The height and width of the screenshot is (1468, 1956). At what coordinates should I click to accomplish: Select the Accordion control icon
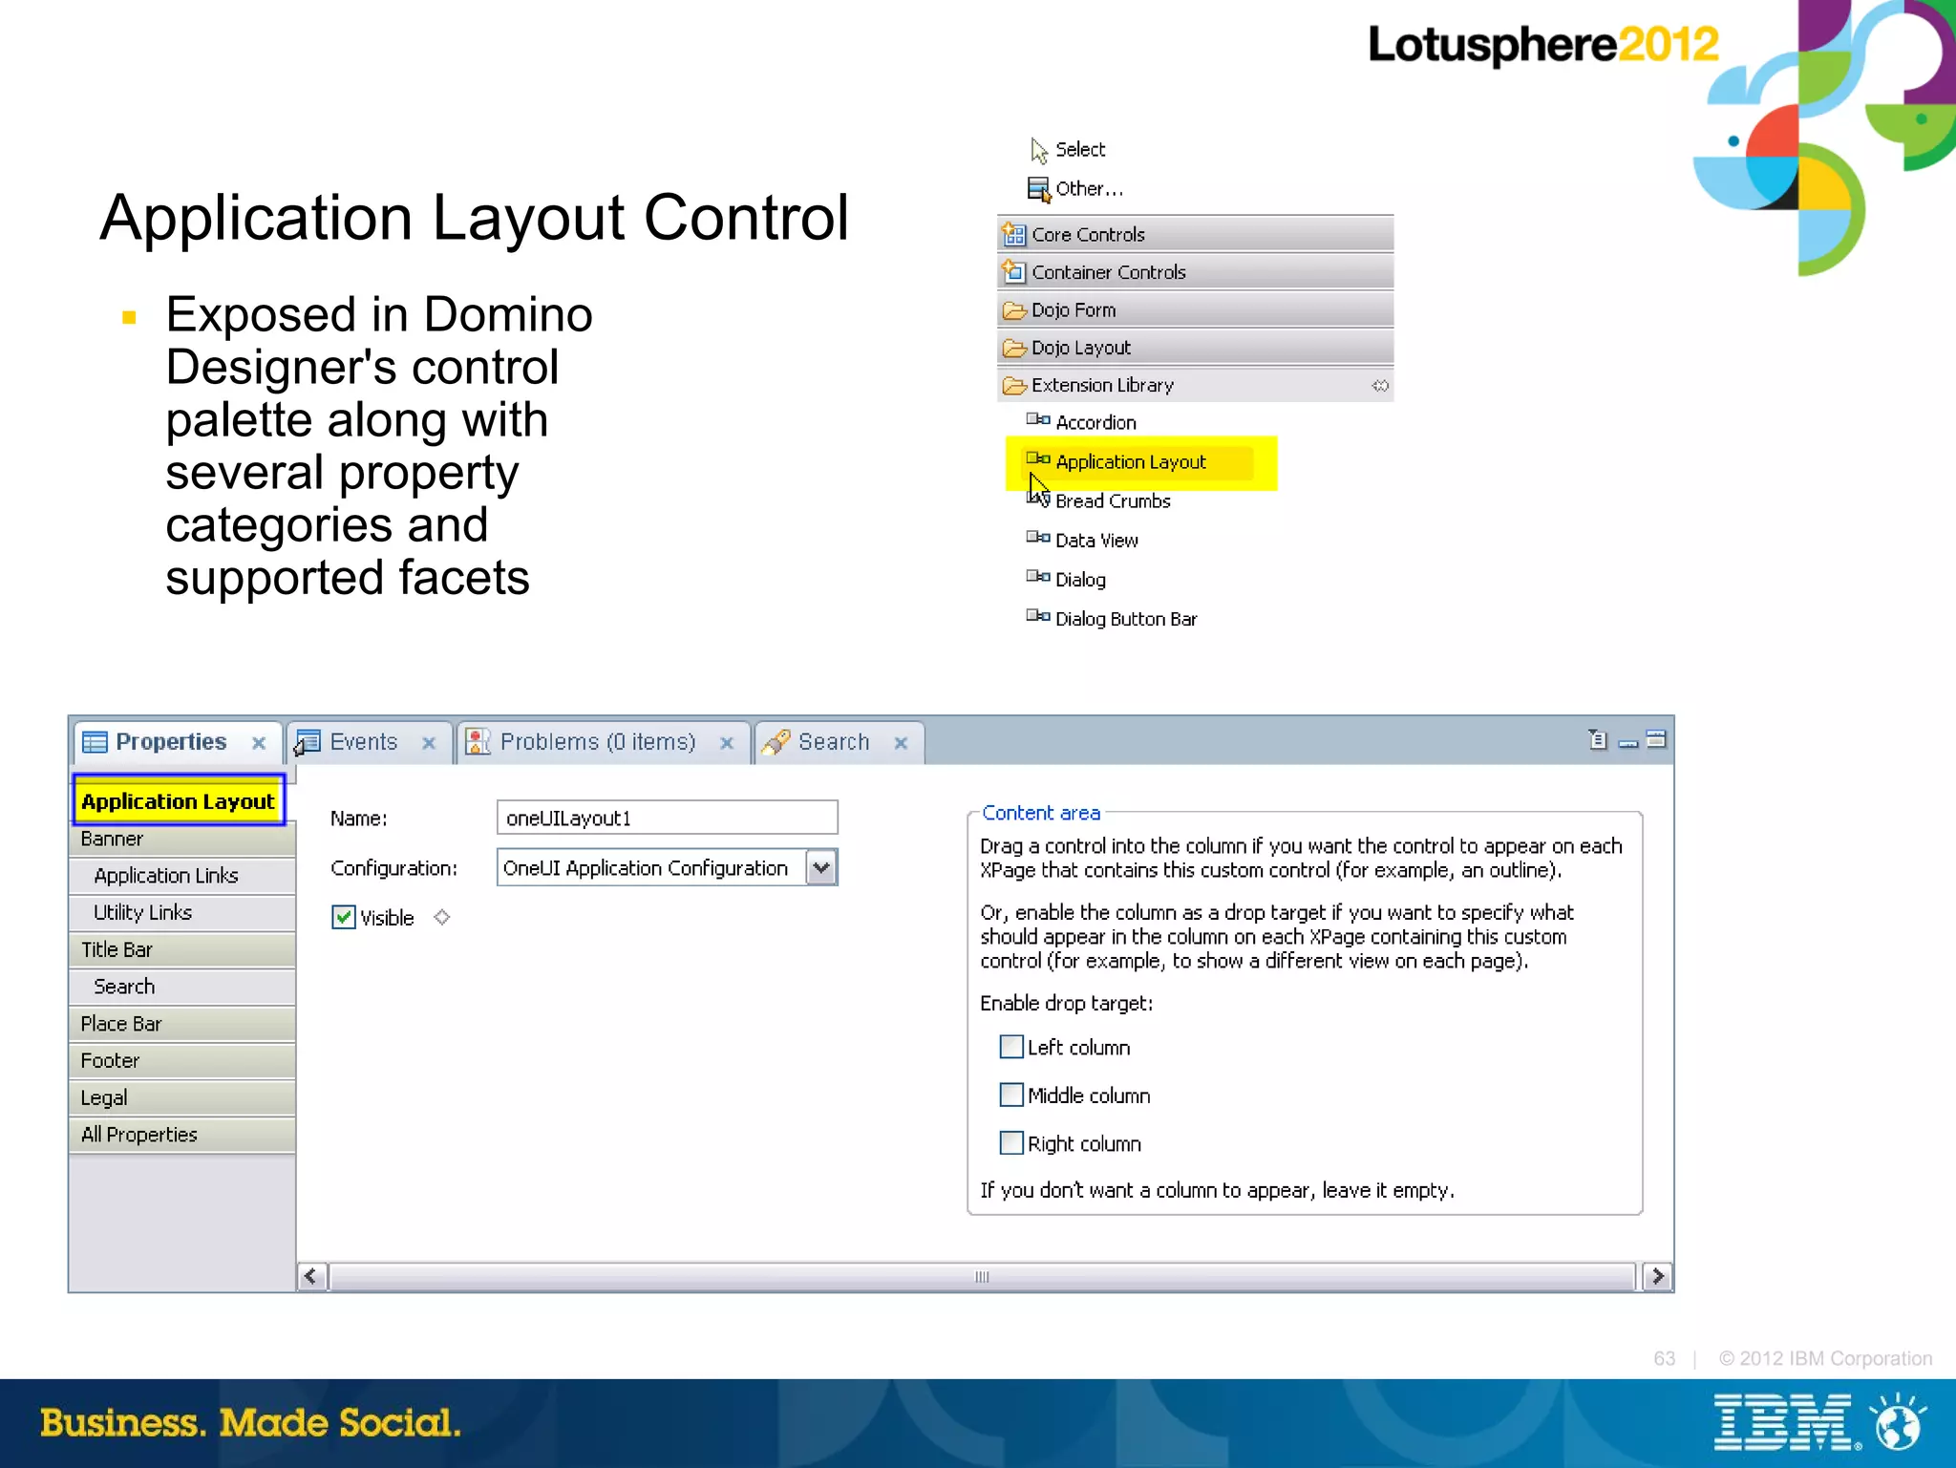[1038, 419]
